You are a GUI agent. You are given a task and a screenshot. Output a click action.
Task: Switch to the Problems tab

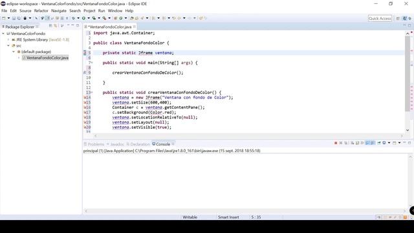94,144
